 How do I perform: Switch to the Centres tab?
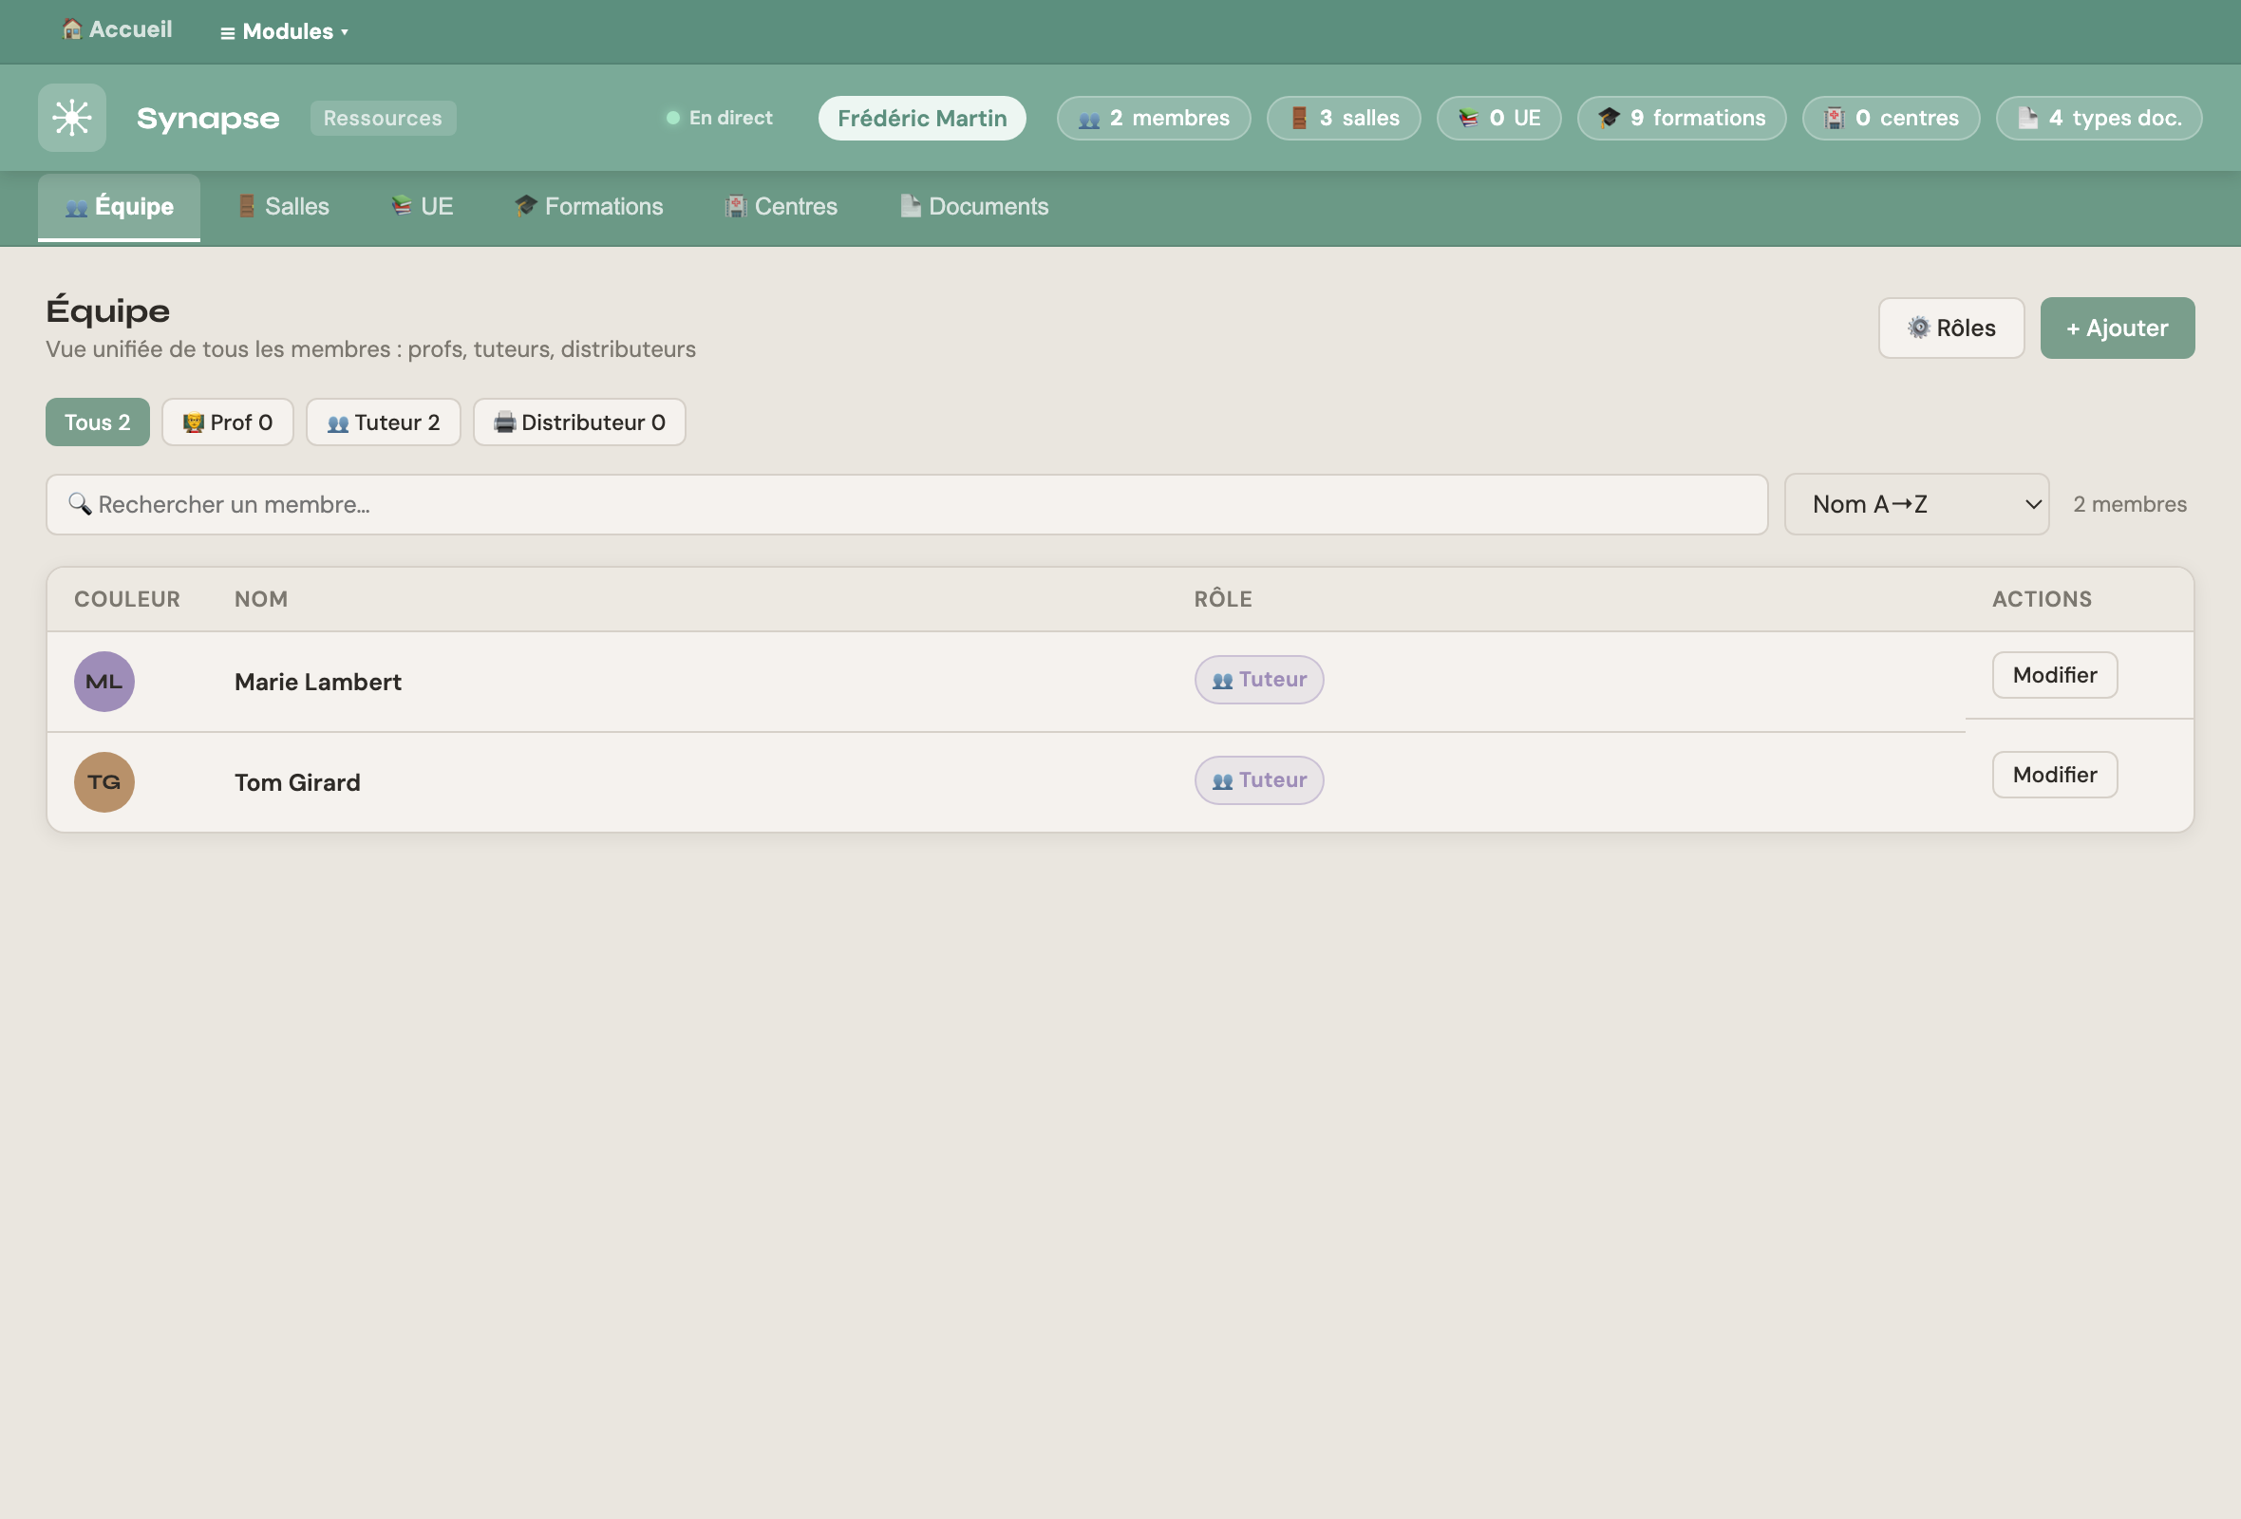click(782, 206)
